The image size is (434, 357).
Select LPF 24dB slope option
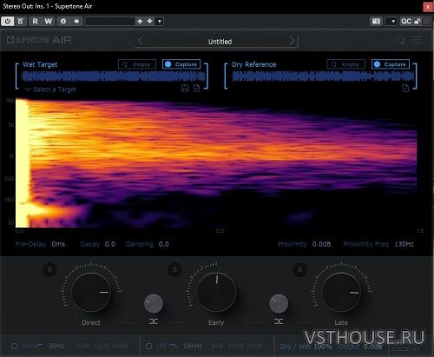point(253,346)
